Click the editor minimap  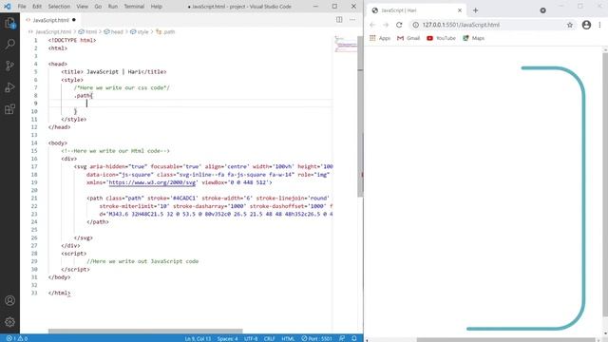point(345,44)
